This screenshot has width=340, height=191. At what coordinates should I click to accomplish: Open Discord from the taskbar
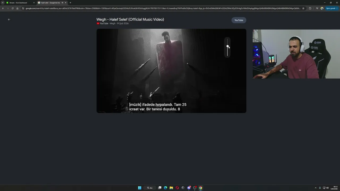189,188
